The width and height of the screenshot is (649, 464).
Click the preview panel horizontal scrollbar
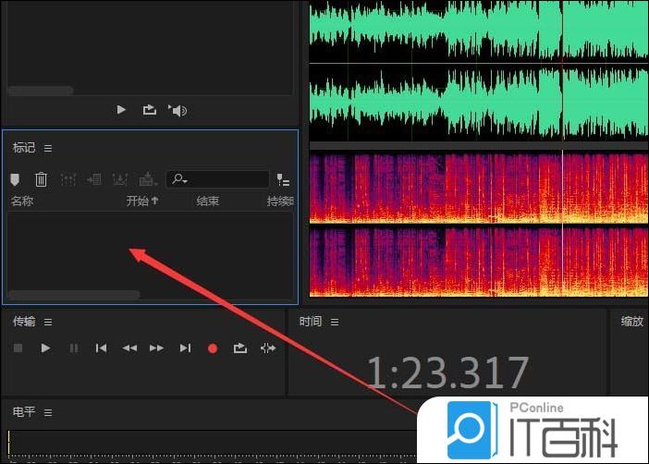[x=41, y=90]
